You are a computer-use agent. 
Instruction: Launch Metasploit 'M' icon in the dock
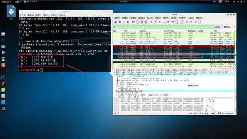(x=3, y=53)
